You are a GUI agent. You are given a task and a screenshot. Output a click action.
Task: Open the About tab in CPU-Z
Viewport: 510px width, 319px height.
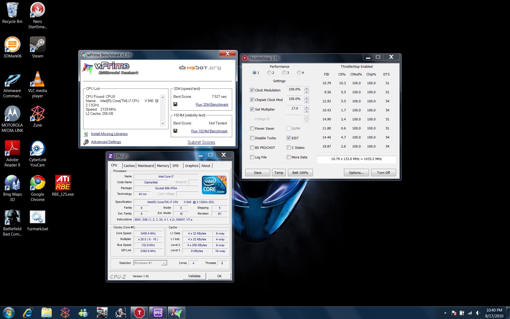(206, 166)
